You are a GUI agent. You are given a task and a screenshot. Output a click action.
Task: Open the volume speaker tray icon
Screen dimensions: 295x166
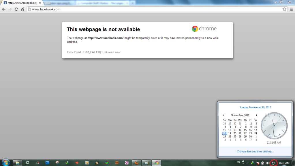click(x=268, y=163)
